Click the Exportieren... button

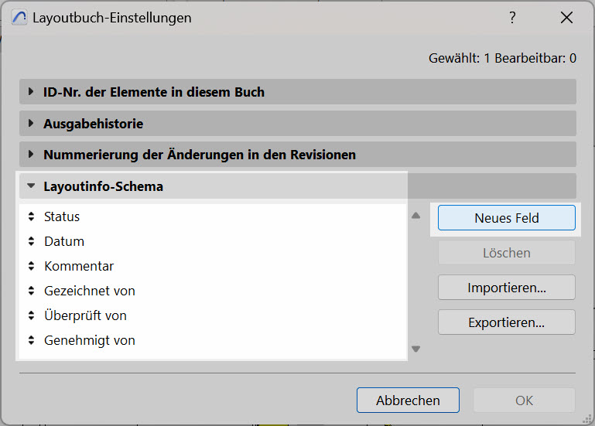[507, 322]
